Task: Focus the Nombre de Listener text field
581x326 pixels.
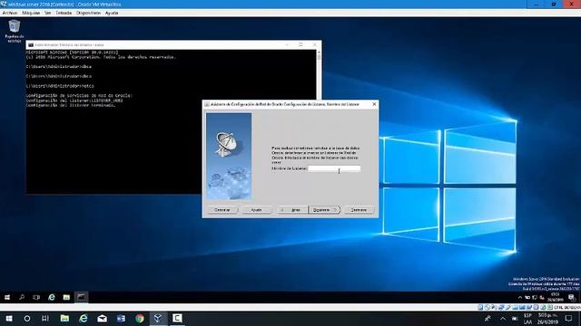Action: click(x=334, y=168)
